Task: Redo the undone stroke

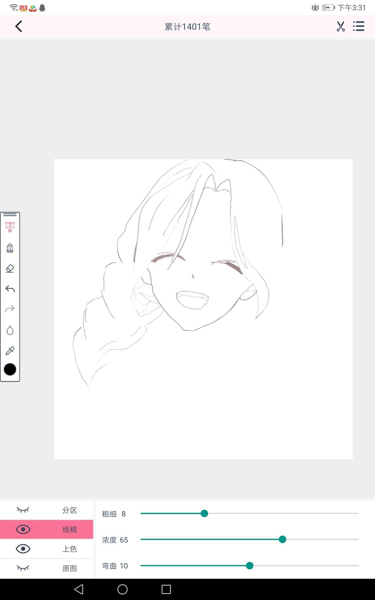Action: coord(10,309)
